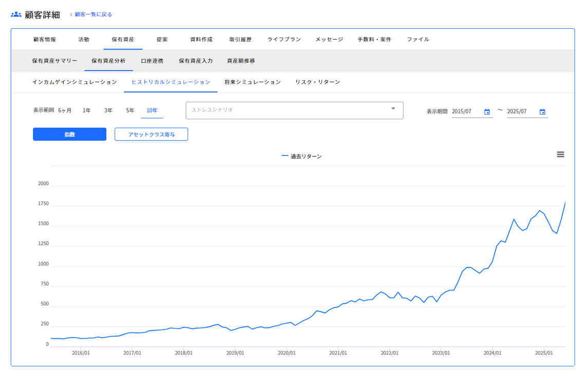Open the 提案 tab
The width and height of the screenshot is (587, 370).
[x=162, y=39]
